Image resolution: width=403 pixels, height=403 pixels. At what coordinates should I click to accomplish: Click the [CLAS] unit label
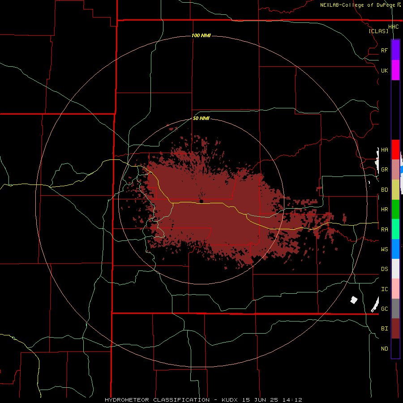378,31
